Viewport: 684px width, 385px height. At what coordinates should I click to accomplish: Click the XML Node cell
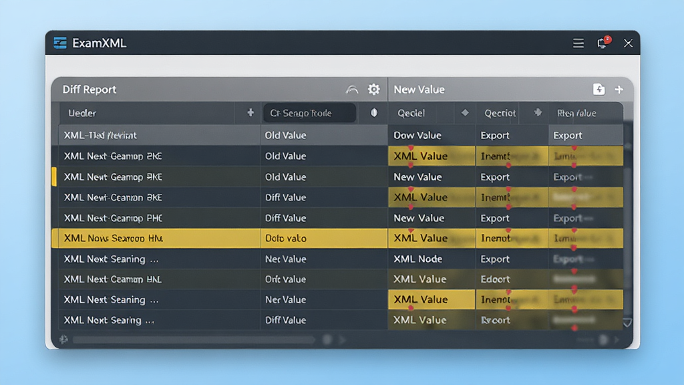point(432,259)
